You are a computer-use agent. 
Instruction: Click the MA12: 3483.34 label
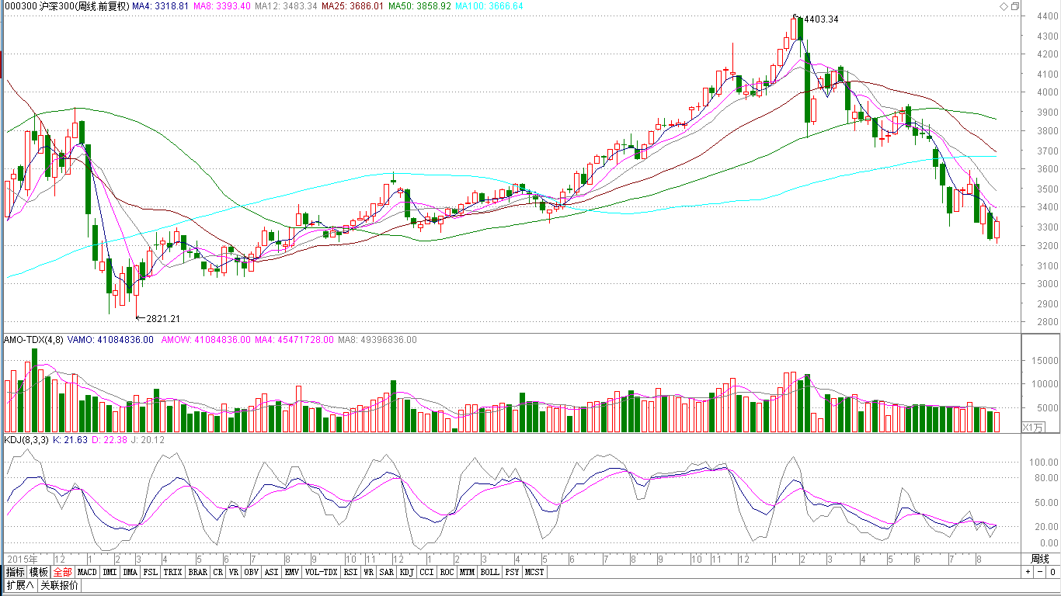pos(287,5)
